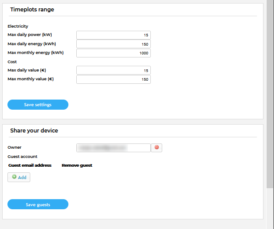Click the Timeplots range heading

pos(32,10)
